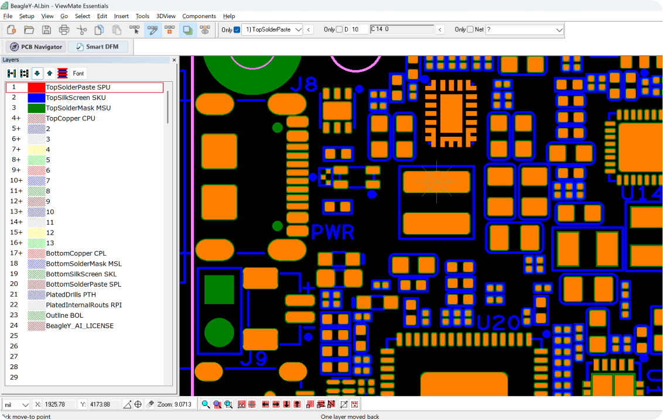
Task: Open the Components menu
Action: 199,16
